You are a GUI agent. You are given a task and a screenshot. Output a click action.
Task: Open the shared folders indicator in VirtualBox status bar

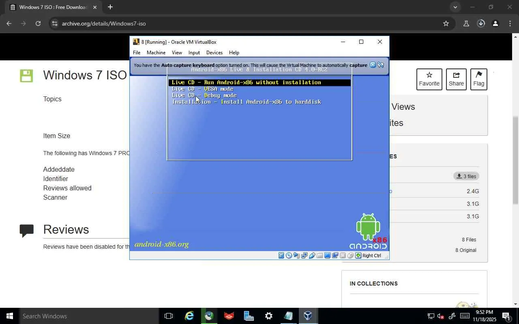pyautogui.click(x=320, y=256)
